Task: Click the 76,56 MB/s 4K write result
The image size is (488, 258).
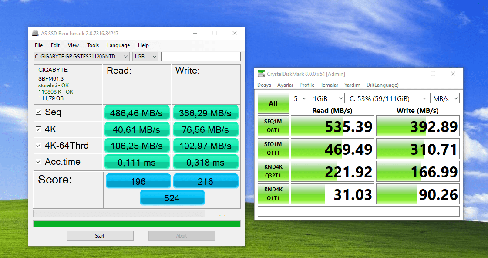Action: click(x=206, y=129)
